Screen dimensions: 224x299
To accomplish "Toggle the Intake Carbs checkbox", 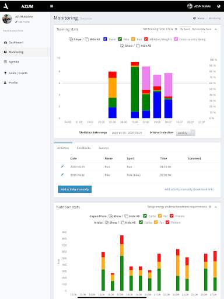I will tap(141, 222).
